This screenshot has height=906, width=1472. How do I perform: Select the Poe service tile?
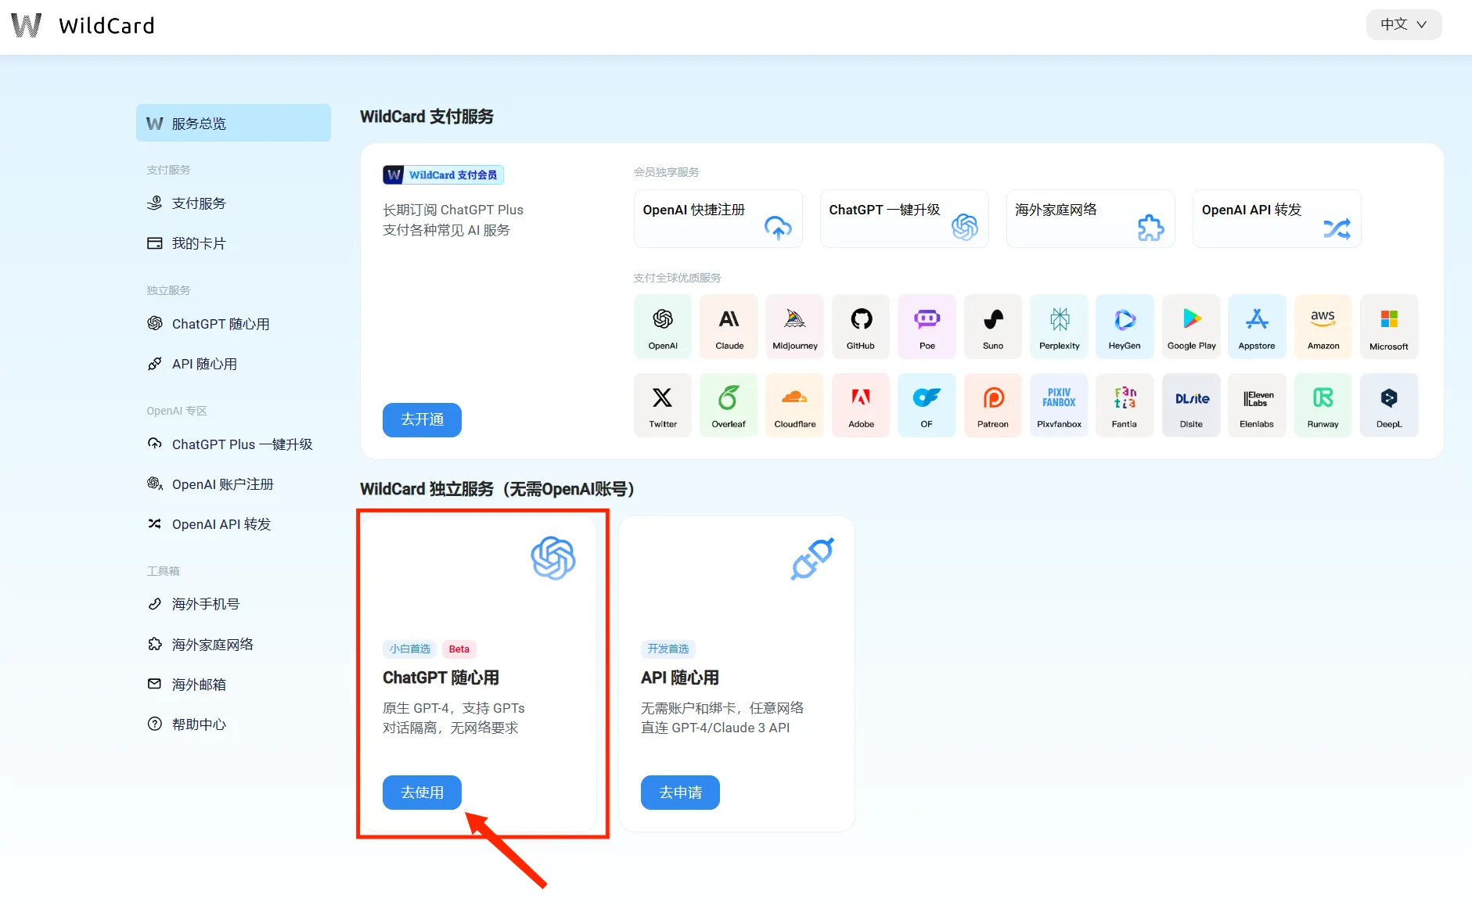click(927, 326)
